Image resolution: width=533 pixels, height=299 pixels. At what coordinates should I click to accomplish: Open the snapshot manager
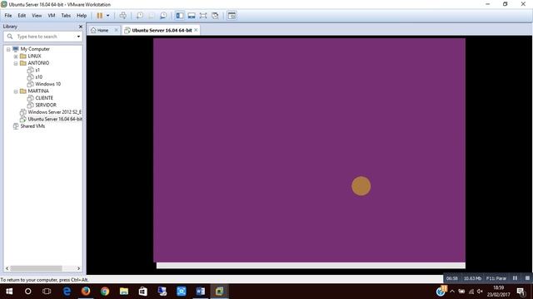(x=163, y=16)
